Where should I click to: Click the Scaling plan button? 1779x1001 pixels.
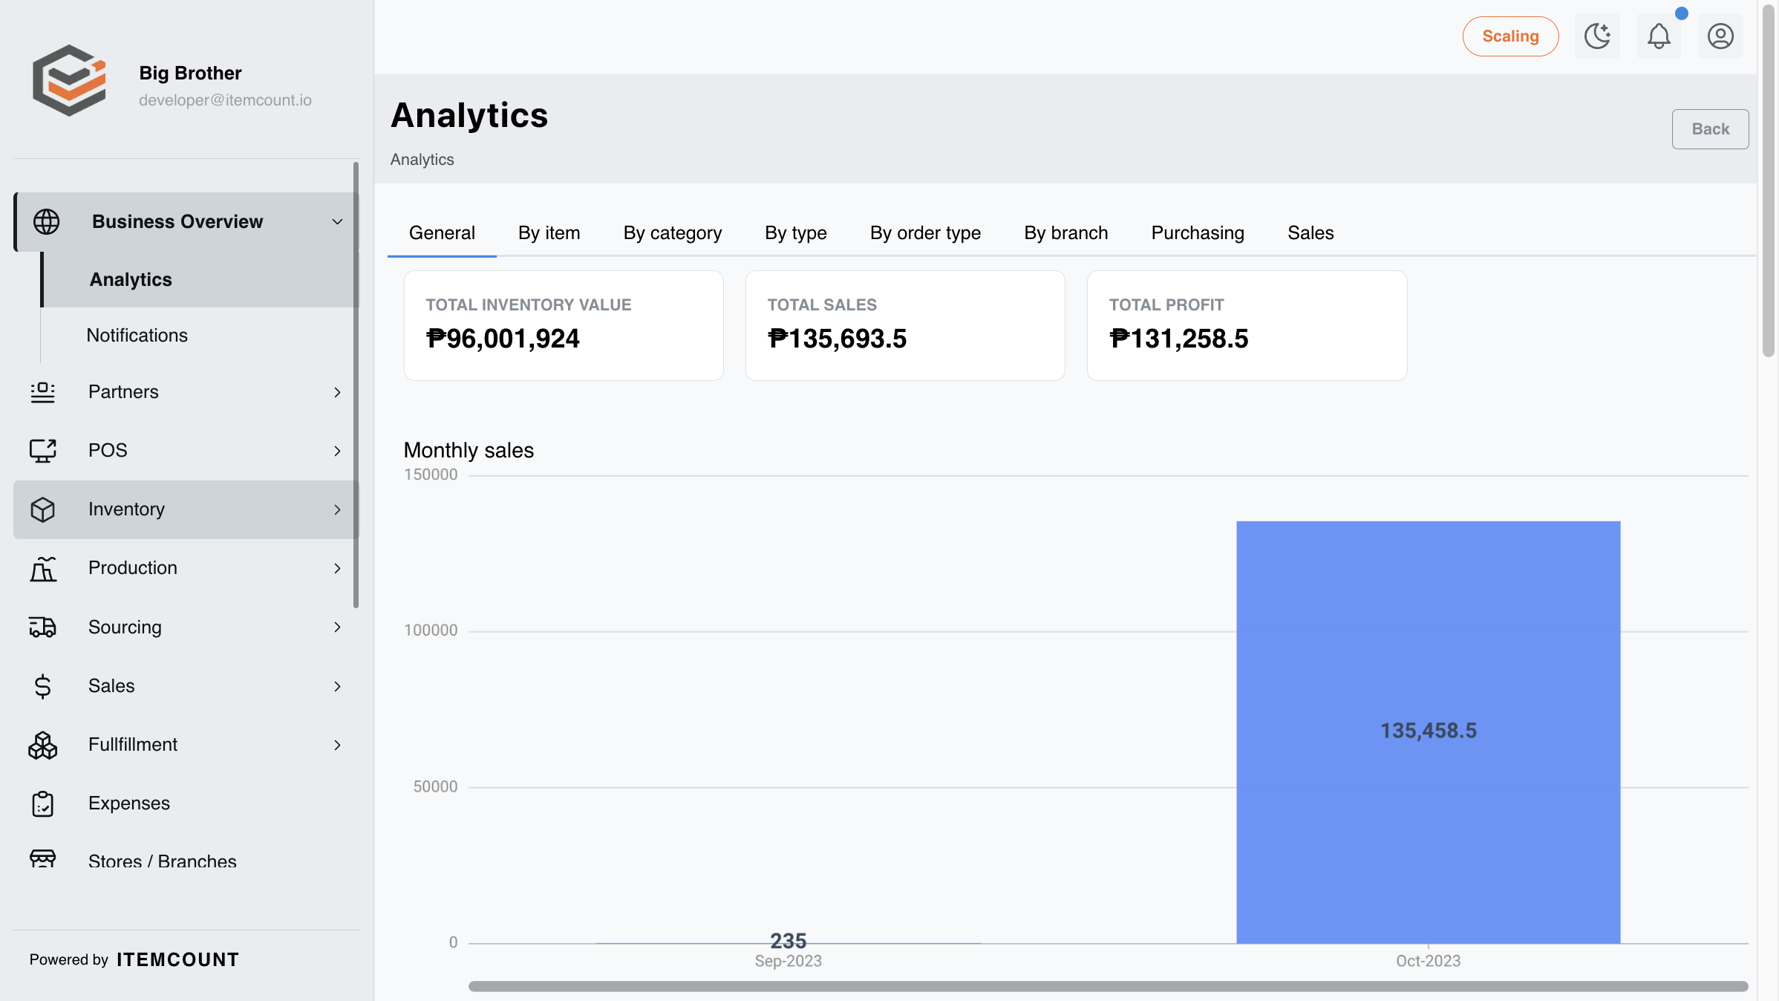pyautogui.click(x=1510, y=36)
